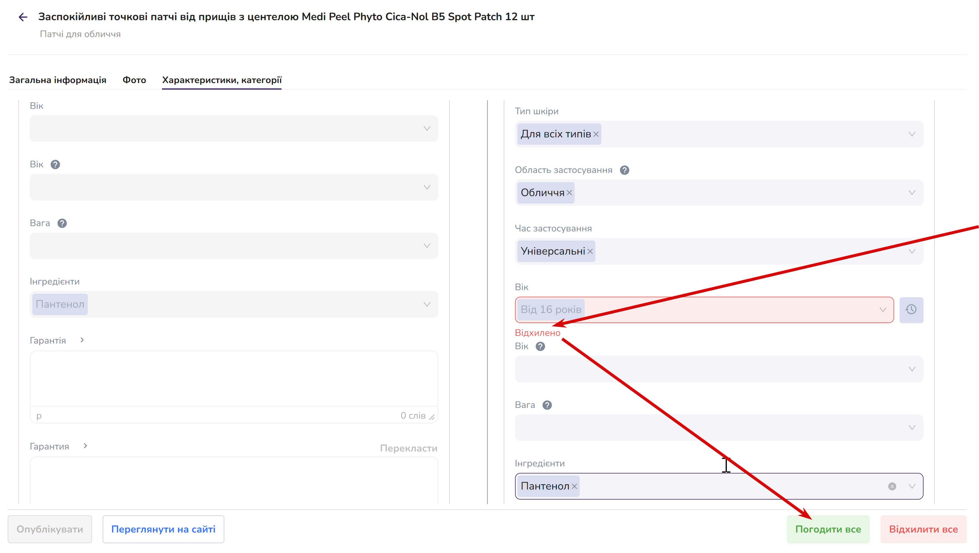Screen dimensions: 979x553
Task: Open the left Інгредієнти dropdown with Пантенол
Action: (234, 304)
